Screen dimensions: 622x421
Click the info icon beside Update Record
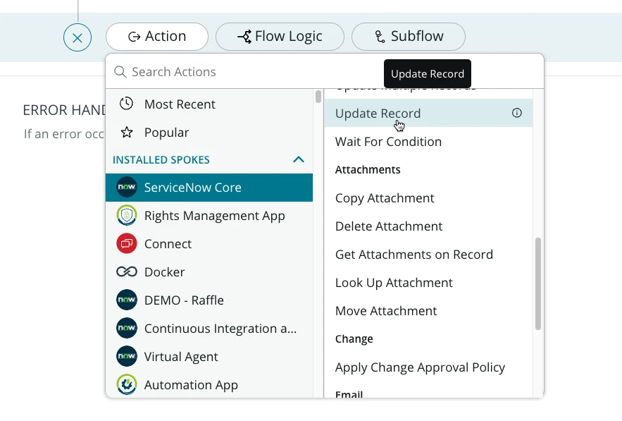click(x=517, y=113)
